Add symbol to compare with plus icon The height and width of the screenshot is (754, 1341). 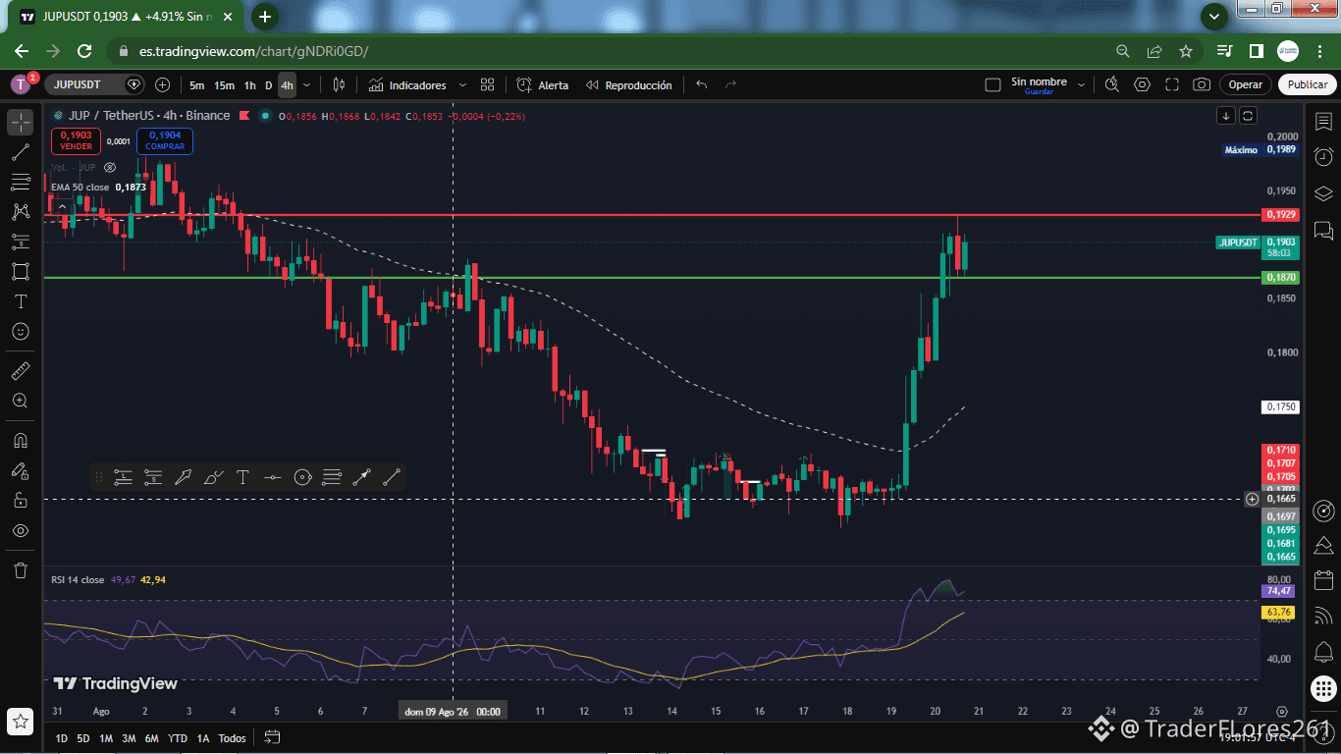[163, 85]
